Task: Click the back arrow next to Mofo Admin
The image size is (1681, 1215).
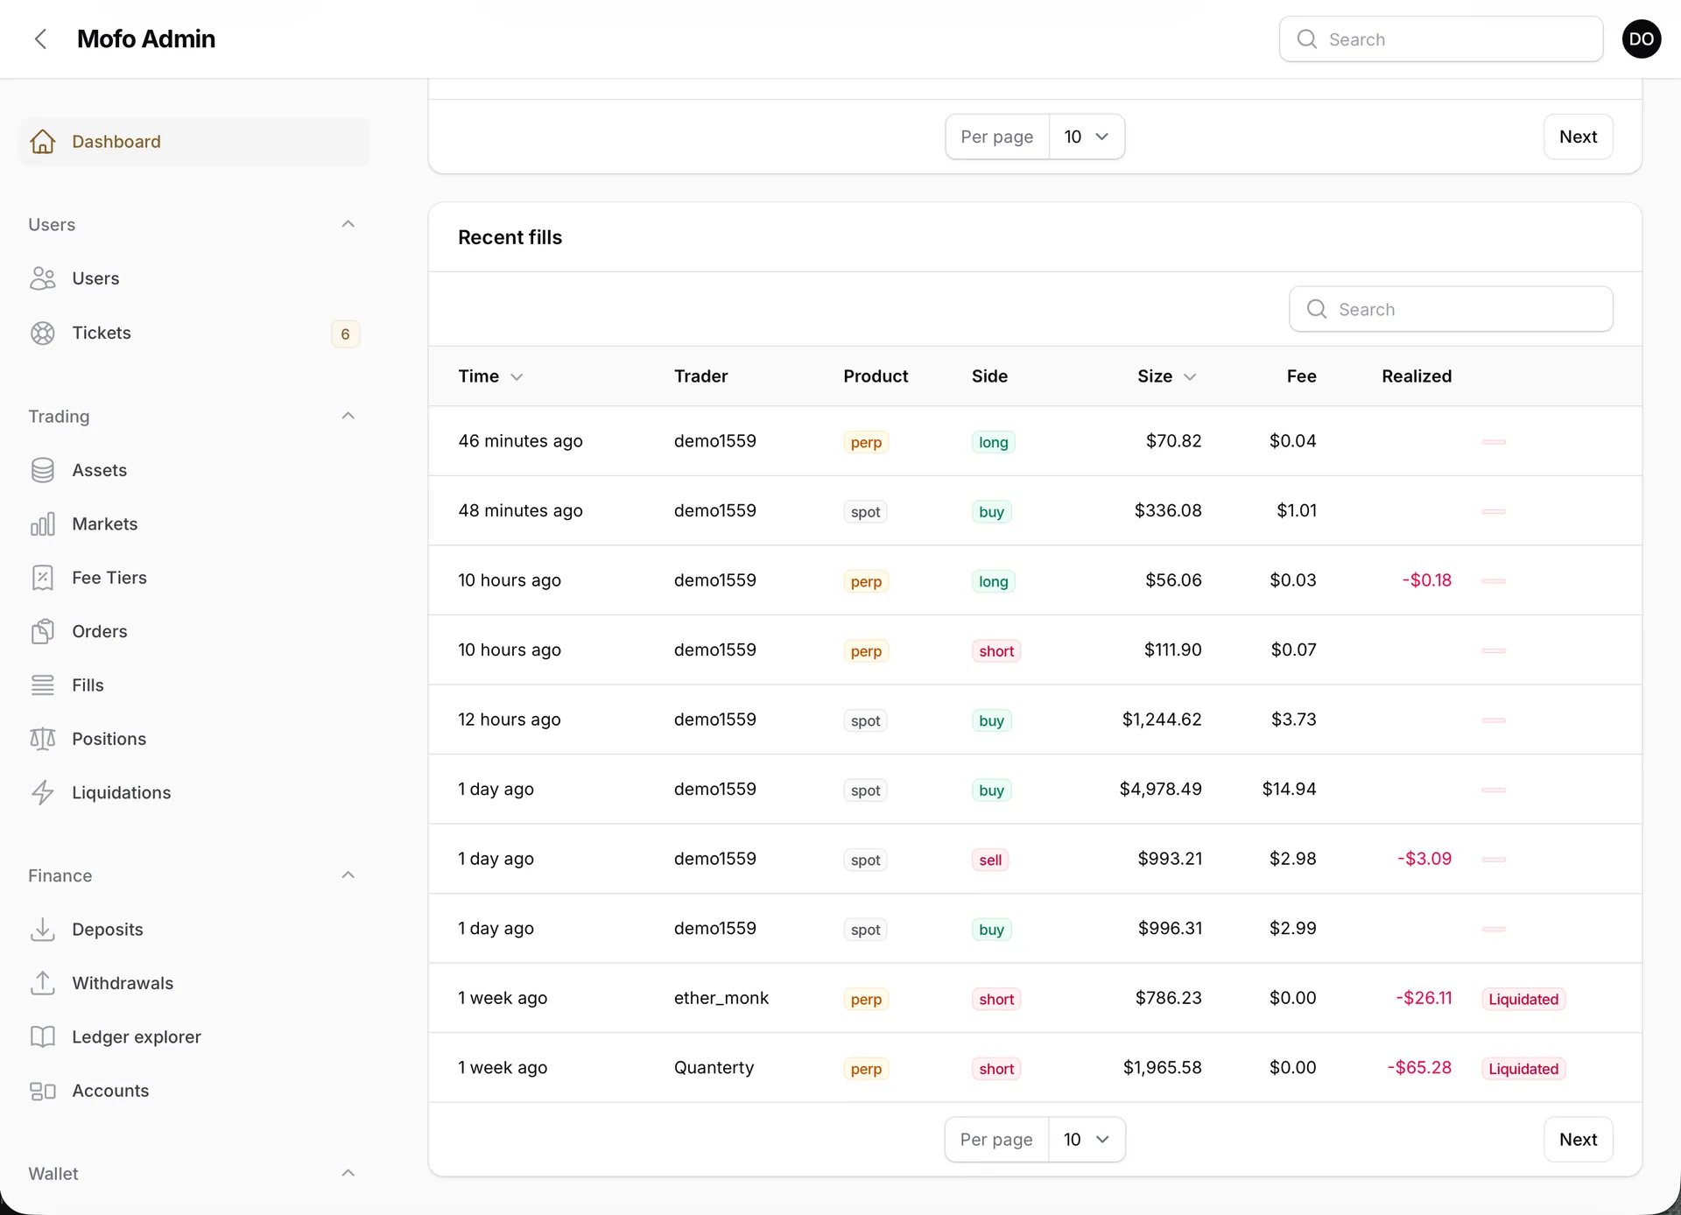Action: tap(40, 39)
